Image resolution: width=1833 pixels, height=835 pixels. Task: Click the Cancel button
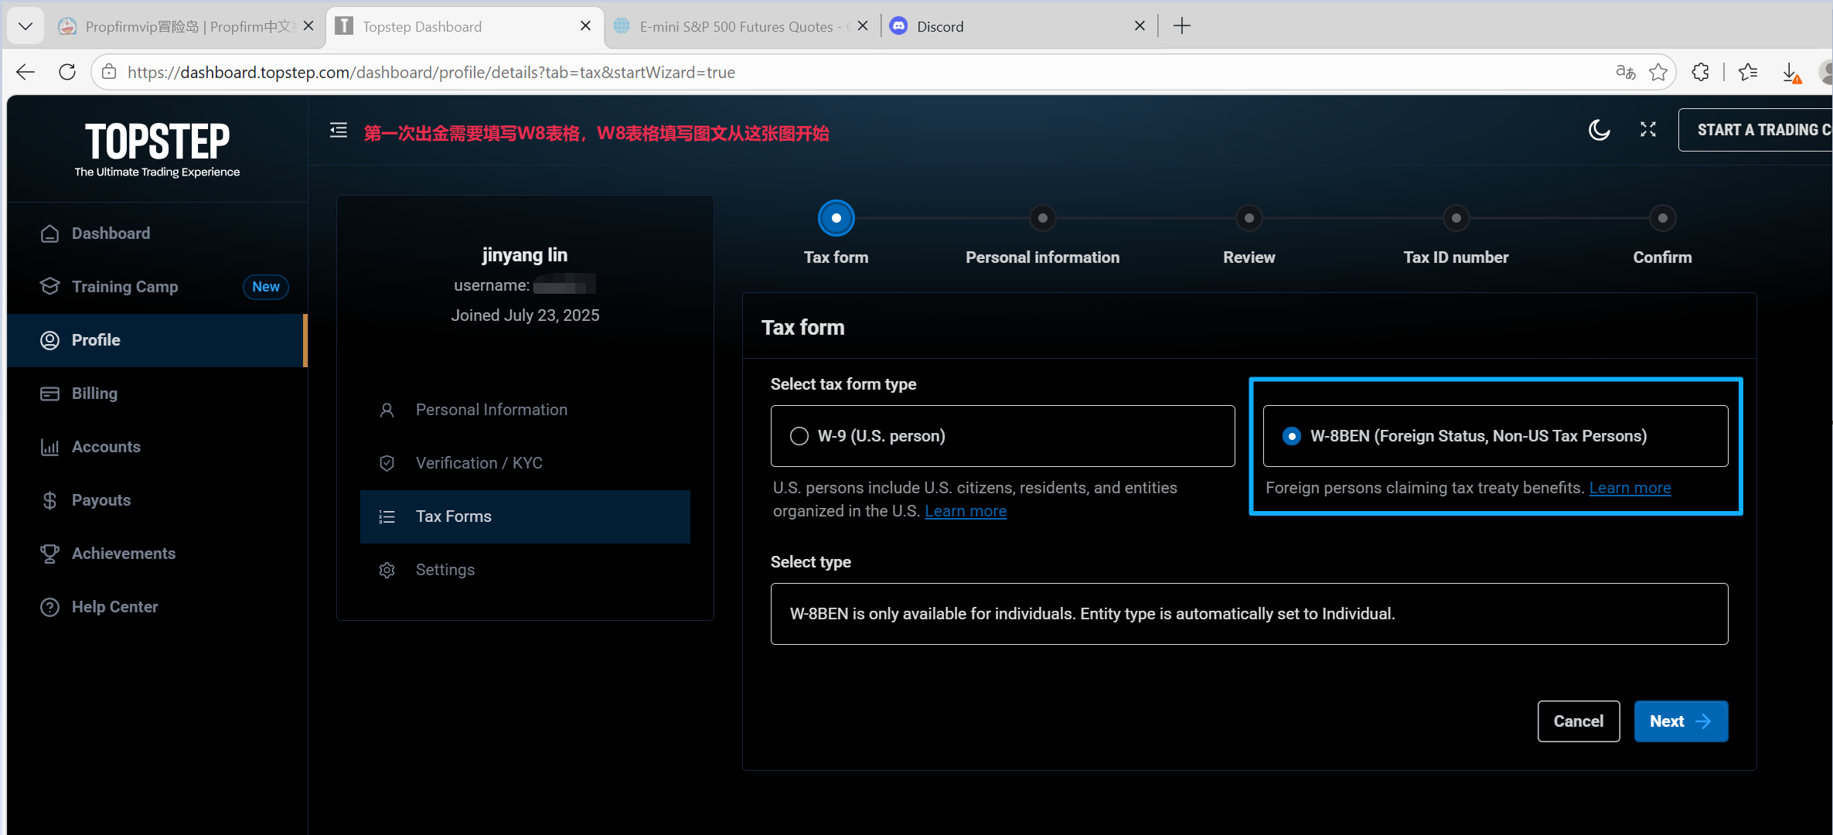pyautogui.click(x=1579, y=721)
